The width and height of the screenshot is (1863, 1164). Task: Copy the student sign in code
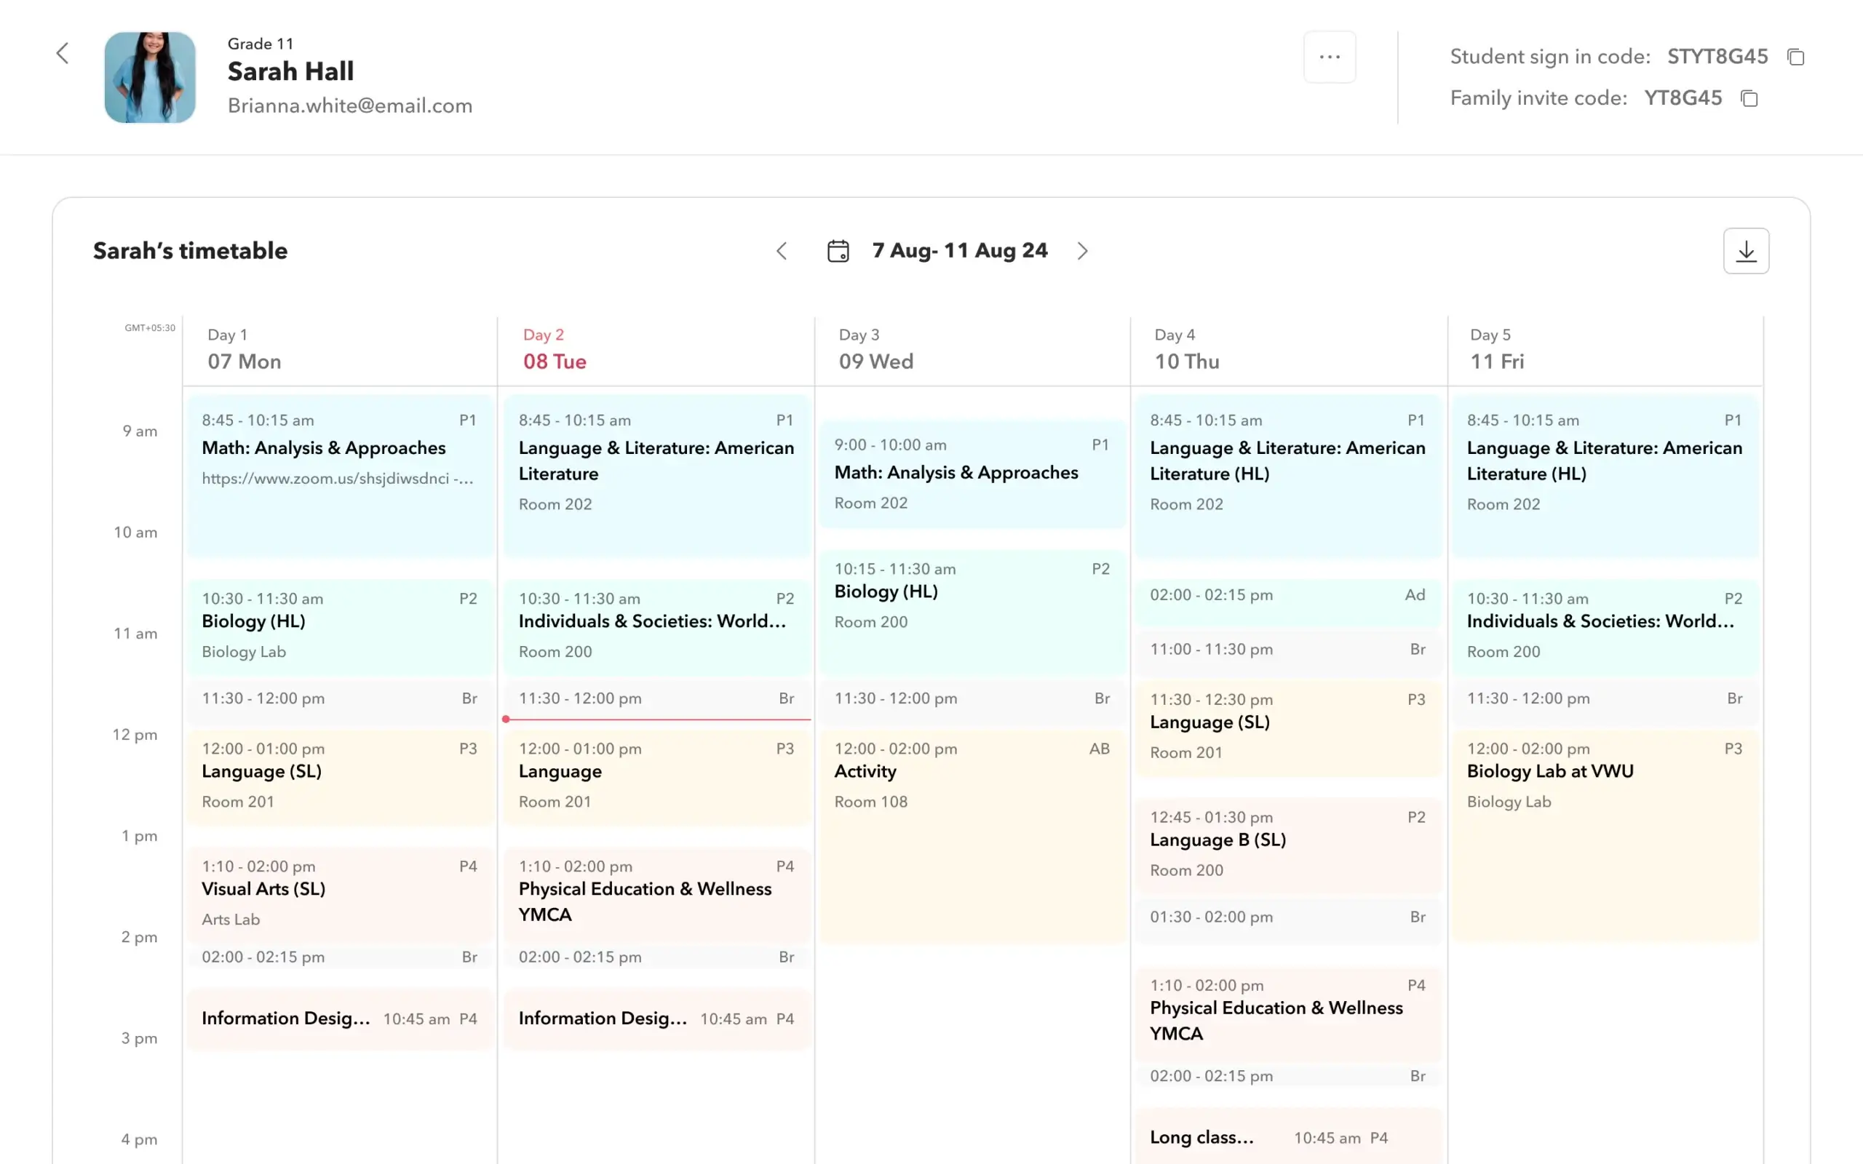click(x=1796, y=56)
